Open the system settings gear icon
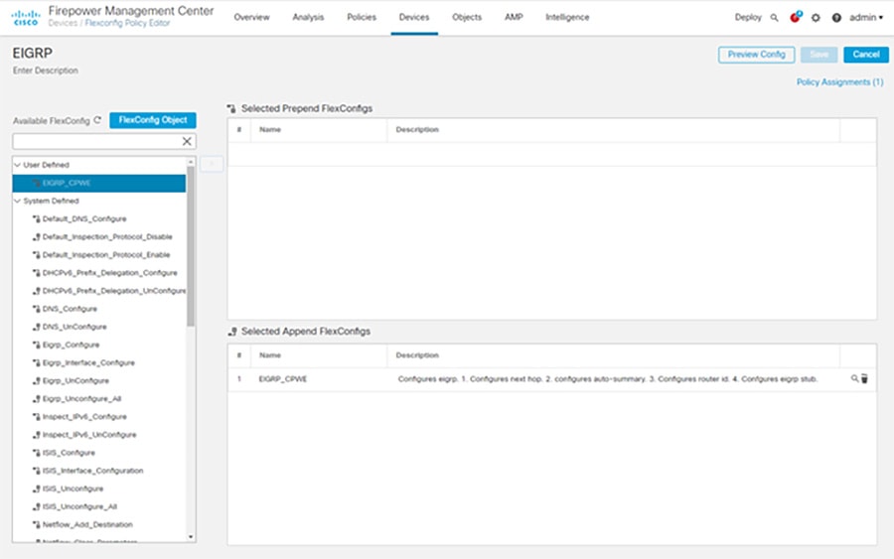The width and height of the screenshot is (894, 559). pos(816,18)
